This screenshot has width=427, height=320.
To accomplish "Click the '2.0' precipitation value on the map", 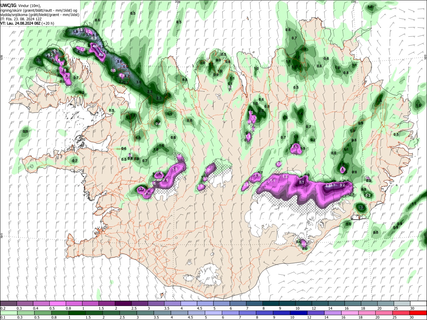I will 165,180.
